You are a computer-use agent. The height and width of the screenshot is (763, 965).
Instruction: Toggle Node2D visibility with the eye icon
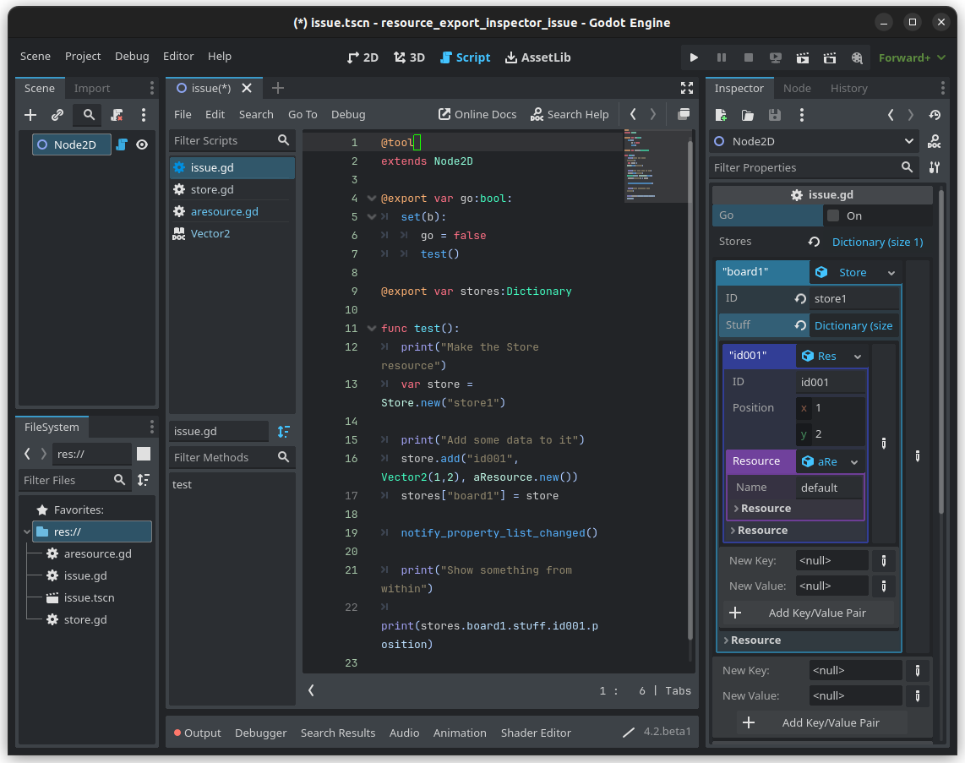(141, 144)
